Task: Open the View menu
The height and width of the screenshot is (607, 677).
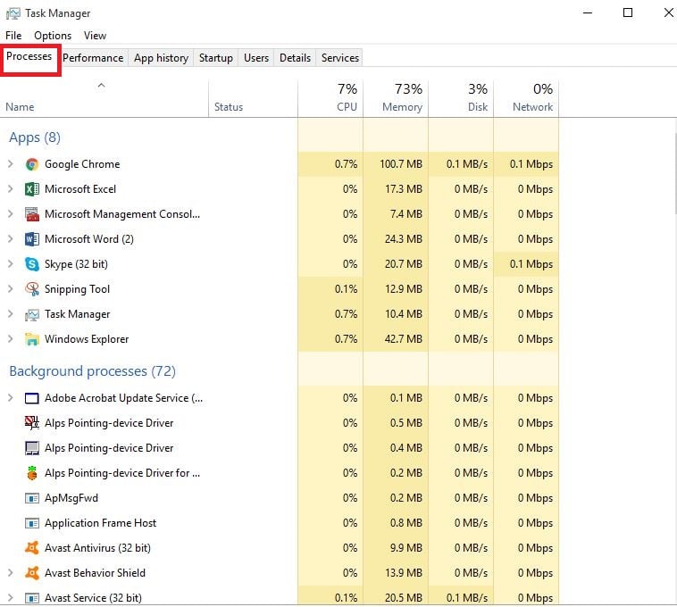Action: [95, 36]
